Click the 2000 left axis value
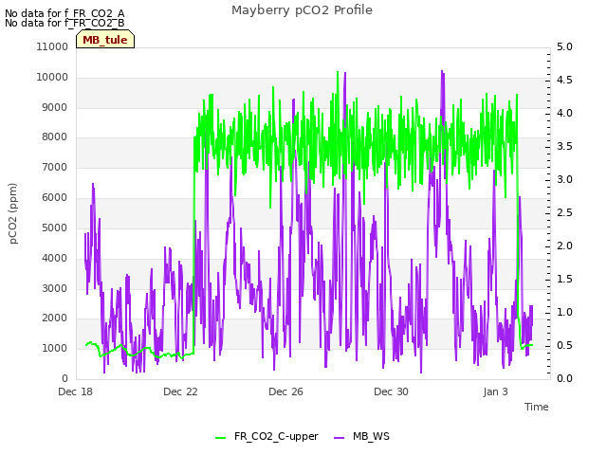This screenshot has width=607, height=455. (x=55, y=318)
